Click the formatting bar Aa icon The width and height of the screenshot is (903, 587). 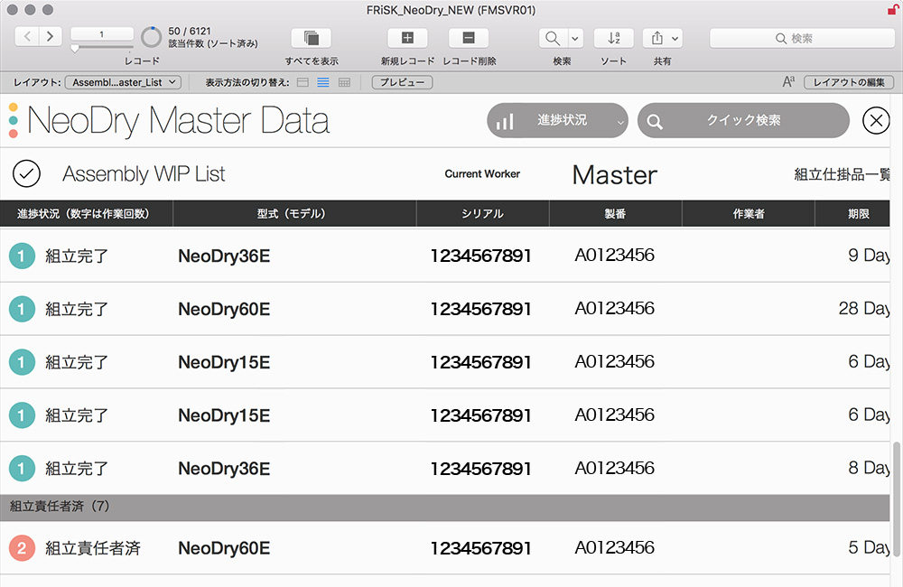(788, 82)
